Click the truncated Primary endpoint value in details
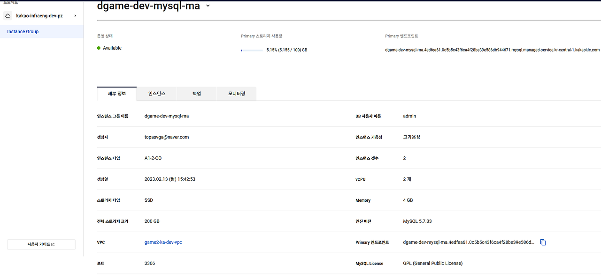Screen dimensions: 601x279 point(469,242)
